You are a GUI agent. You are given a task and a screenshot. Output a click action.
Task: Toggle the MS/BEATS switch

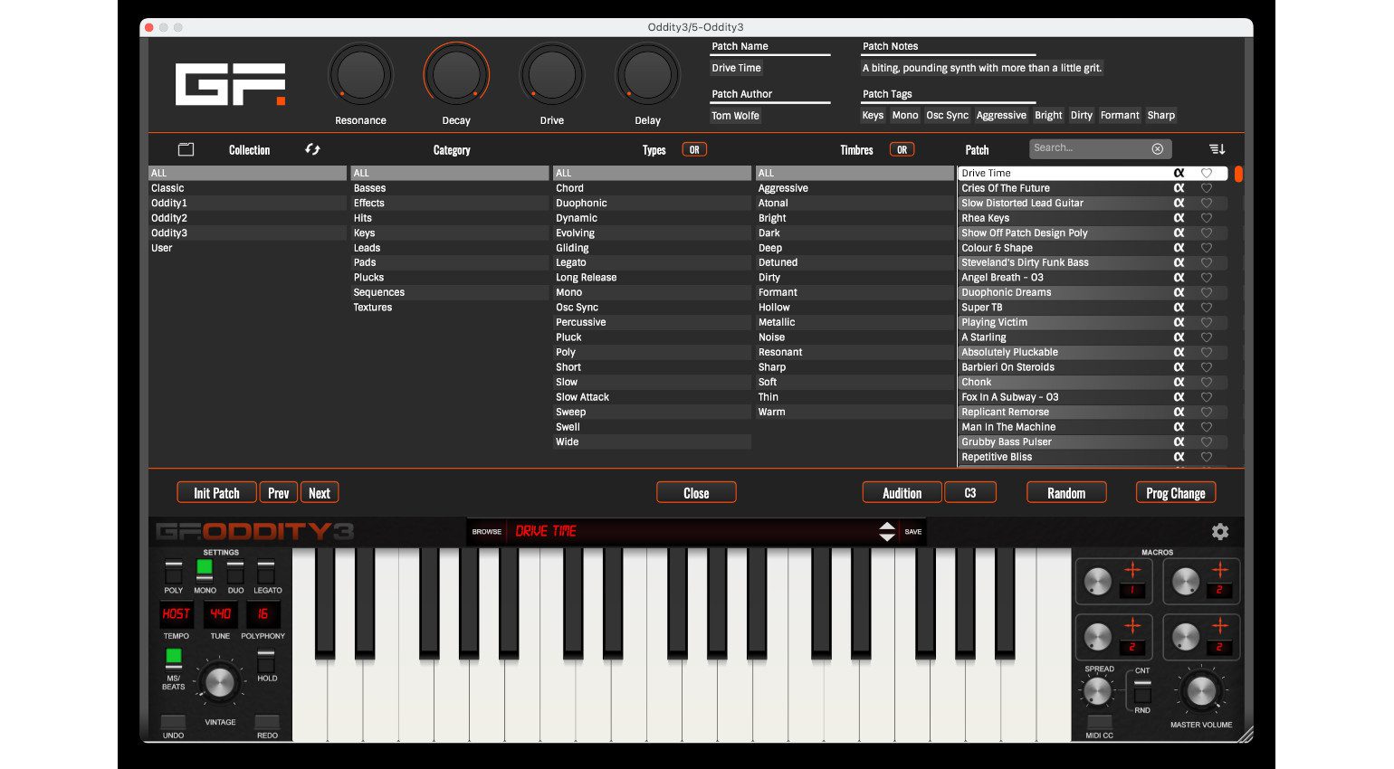tap(173, 658)
